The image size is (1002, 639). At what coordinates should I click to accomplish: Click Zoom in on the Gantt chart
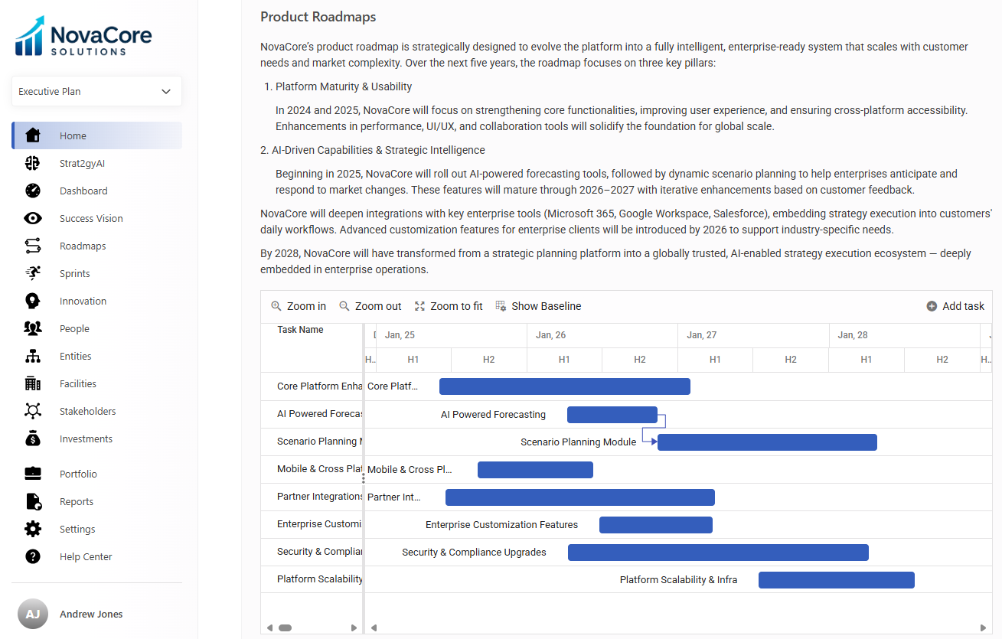(x=299, y=306)
